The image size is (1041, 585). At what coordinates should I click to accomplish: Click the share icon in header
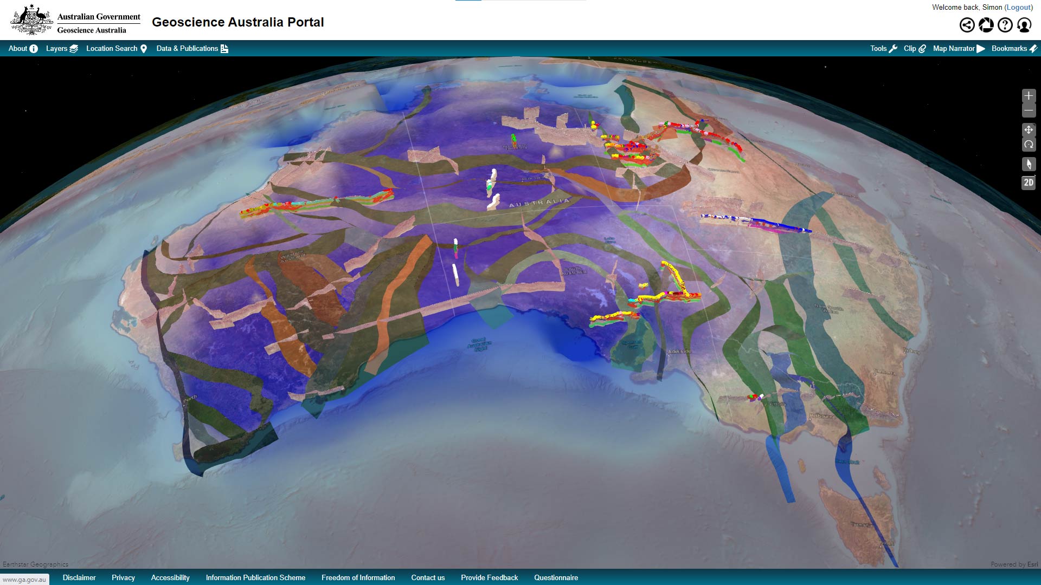click(x=967, y=25)
